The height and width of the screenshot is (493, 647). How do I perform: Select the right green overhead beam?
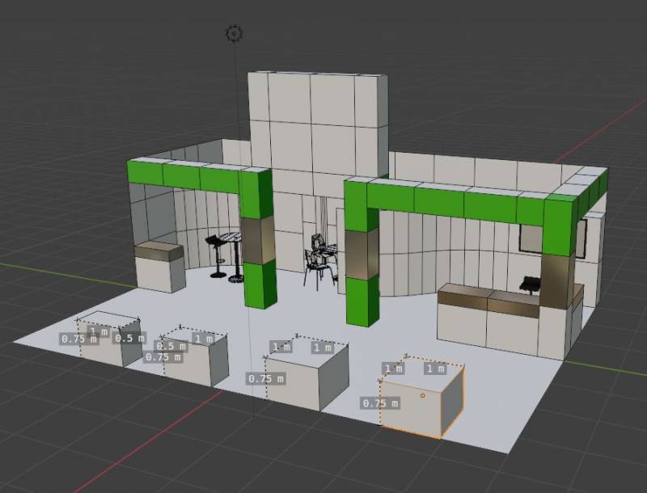coord(453,202)
